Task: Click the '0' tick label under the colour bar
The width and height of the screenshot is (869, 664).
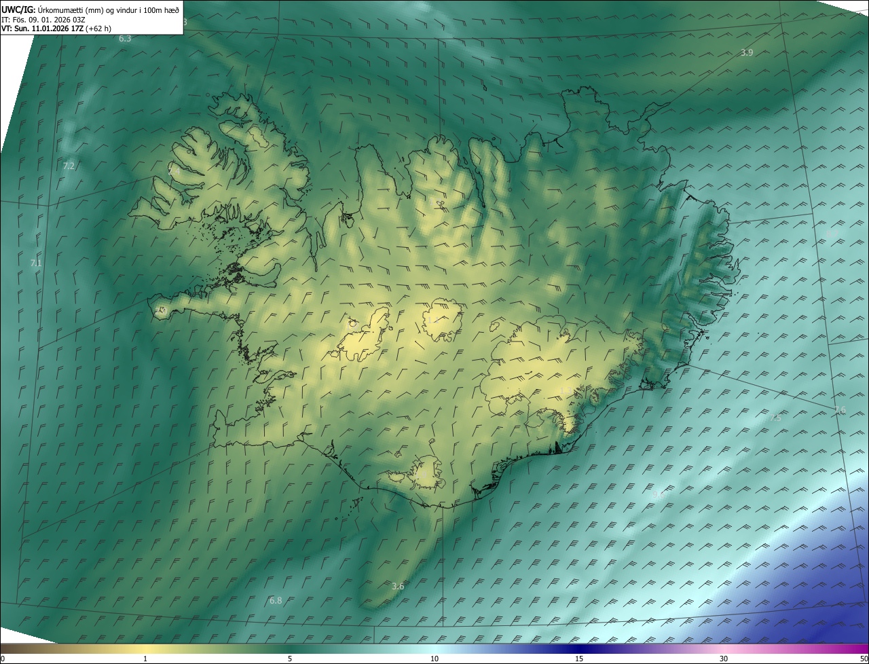Action: (3, 659)
